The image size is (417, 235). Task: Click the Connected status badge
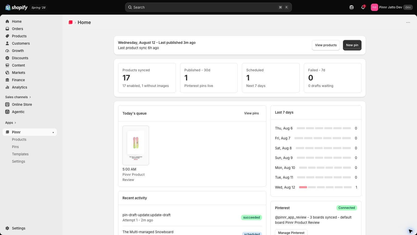pyautogui.click(x=347, y=208)
